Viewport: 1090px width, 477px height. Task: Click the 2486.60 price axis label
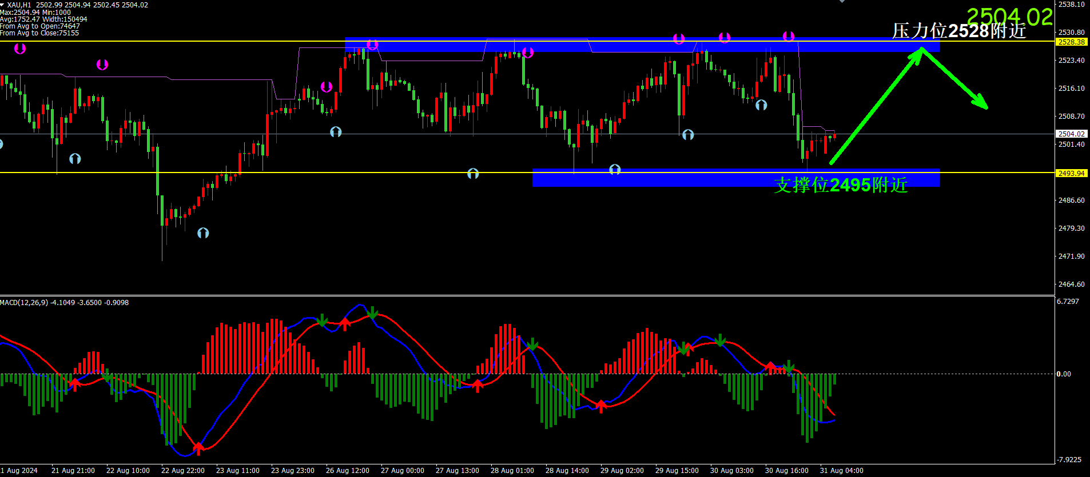[1071, 200]
